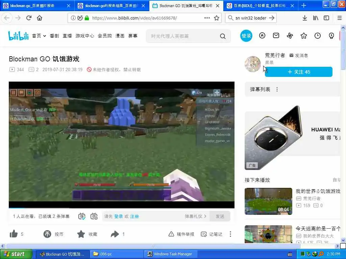Switch to i386-pc taskbar window
Viewport: 346px width, 259px height.
(117, 254)
